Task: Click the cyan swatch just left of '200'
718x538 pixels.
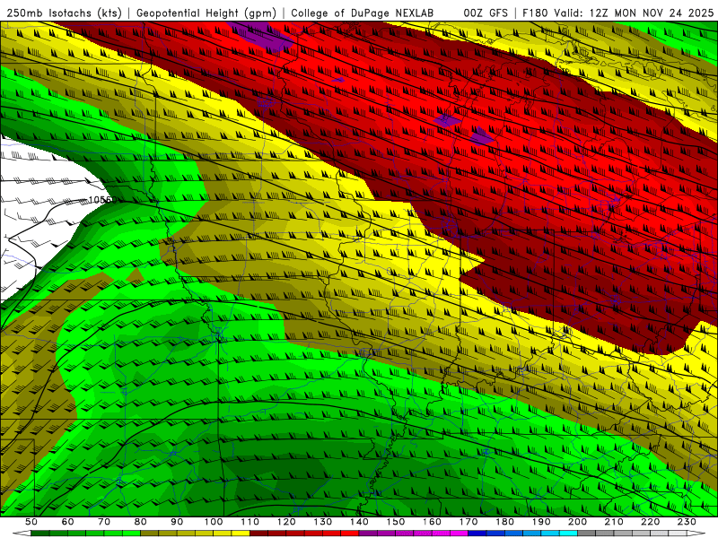Action: point(568,534)
